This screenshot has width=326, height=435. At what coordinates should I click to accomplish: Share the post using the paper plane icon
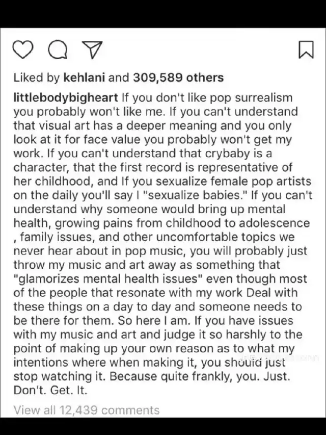click(x=93, y=50)
